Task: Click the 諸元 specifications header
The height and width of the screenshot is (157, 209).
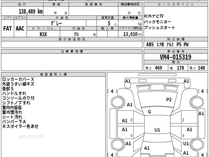Action: point(176,62)
